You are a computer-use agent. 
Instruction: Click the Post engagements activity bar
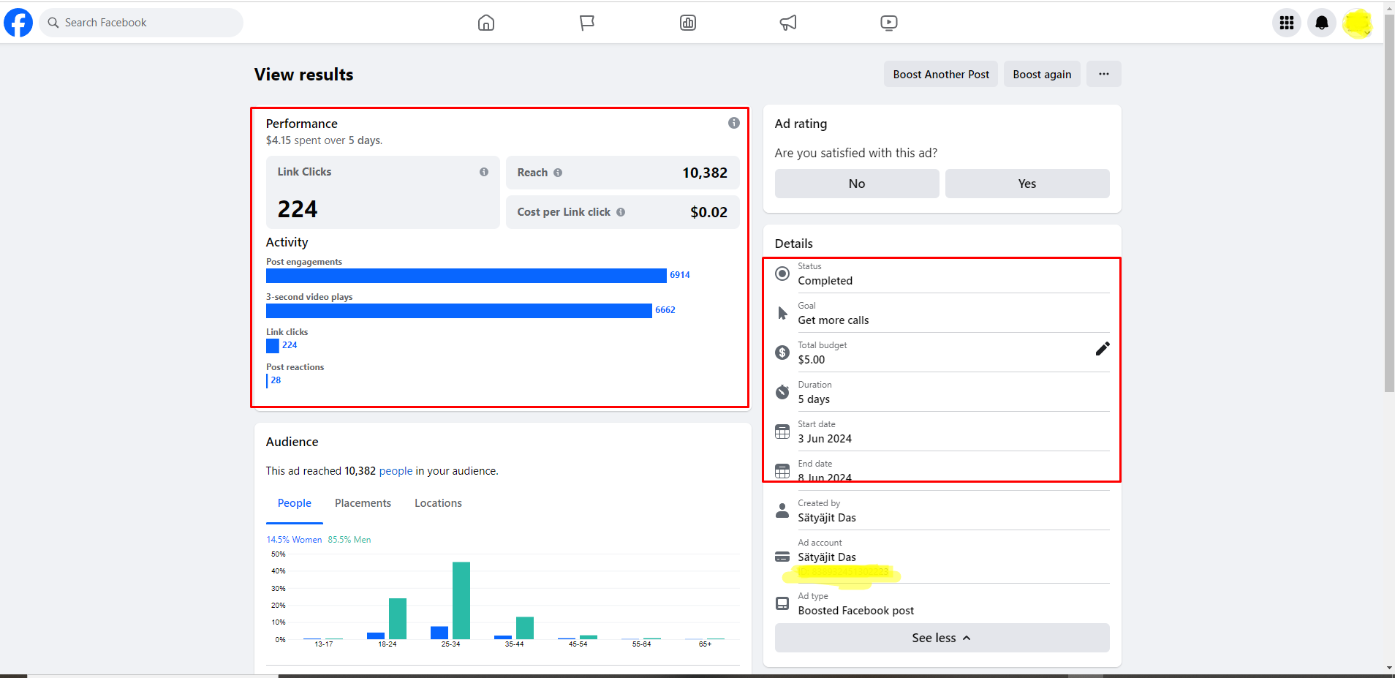[466, 276]
